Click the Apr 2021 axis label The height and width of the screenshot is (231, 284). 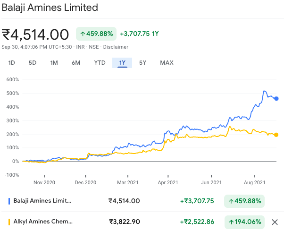pos(168,182)
